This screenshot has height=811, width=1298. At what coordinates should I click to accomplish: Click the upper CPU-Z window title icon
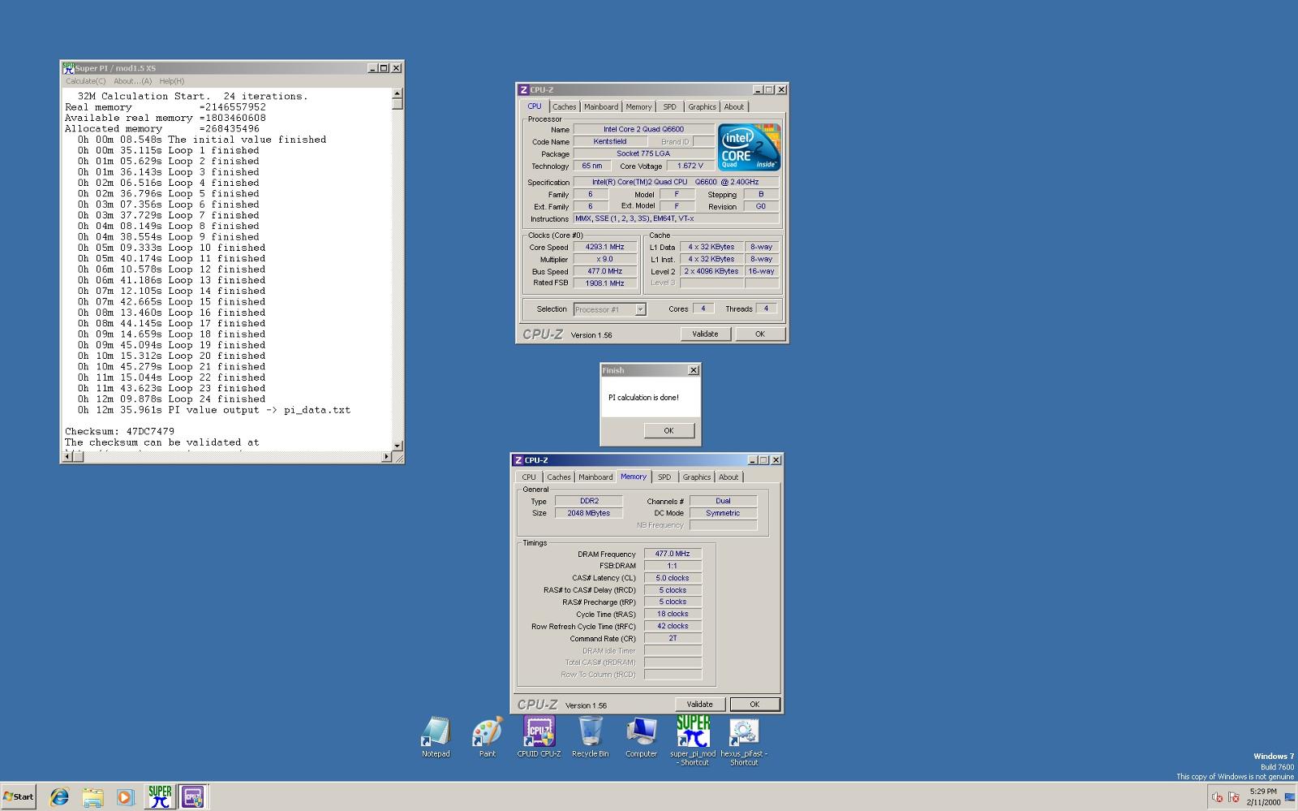click(523, 90)
